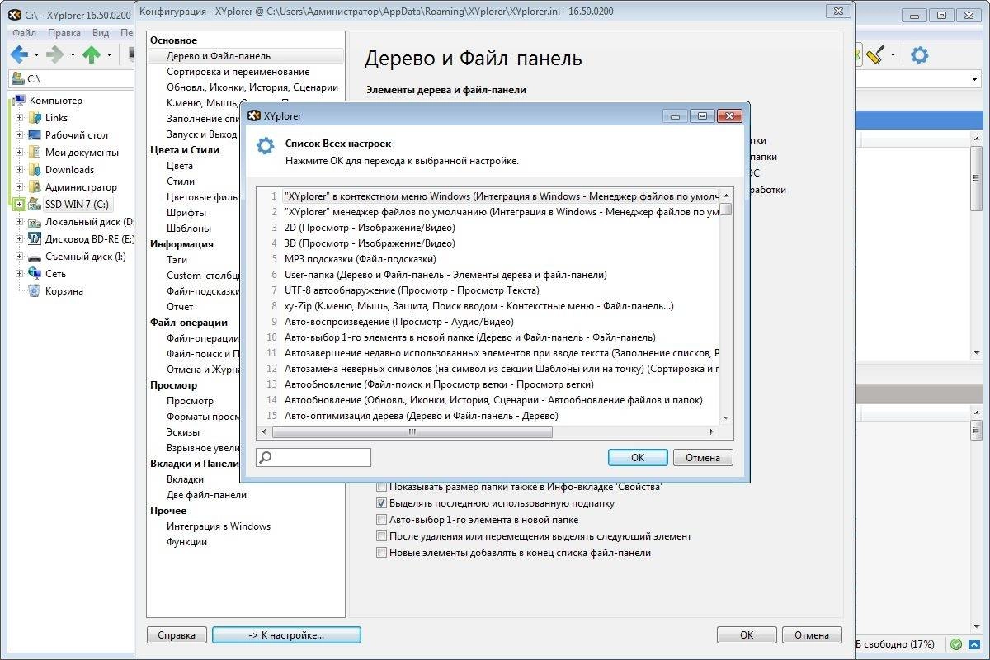Click the blue arrow status bar icon
Screen dimensions: 990x660
[x=973, y=644]
